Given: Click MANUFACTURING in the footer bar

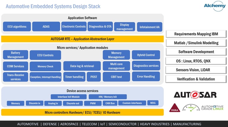Looking at the screenshot, I should pos(187,124).
